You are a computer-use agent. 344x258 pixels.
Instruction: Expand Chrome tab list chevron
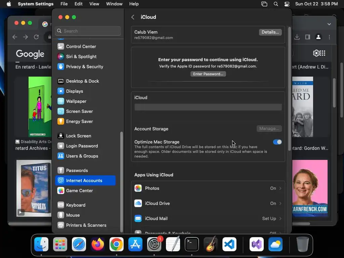pyautogui.click(x=329, y=24)
